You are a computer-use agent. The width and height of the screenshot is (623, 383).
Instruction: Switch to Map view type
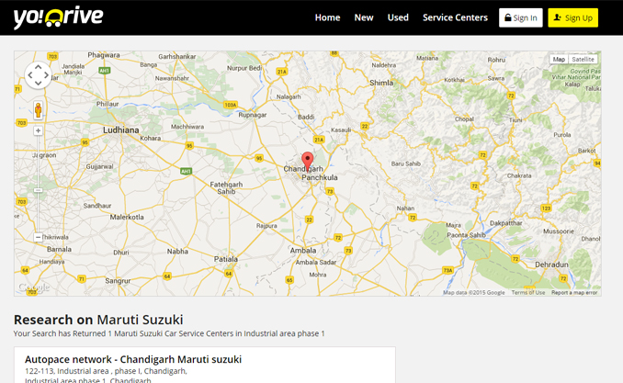[x=559, y=59]
